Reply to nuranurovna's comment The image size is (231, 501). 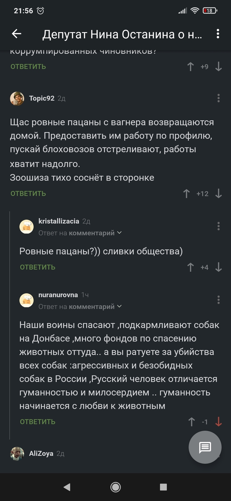tap(38, 422)
